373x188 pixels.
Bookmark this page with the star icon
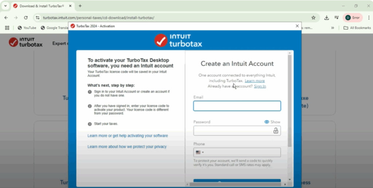(314, 18)
